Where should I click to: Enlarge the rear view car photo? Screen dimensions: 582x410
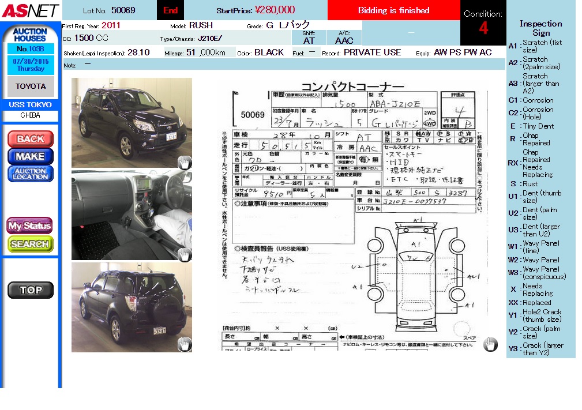pos(132,307)
